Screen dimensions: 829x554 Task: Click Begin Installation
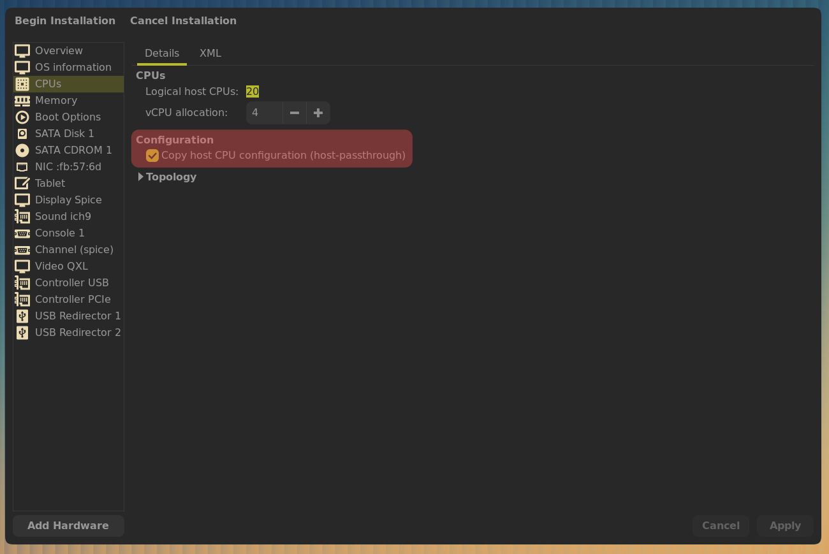pos(65,21)
